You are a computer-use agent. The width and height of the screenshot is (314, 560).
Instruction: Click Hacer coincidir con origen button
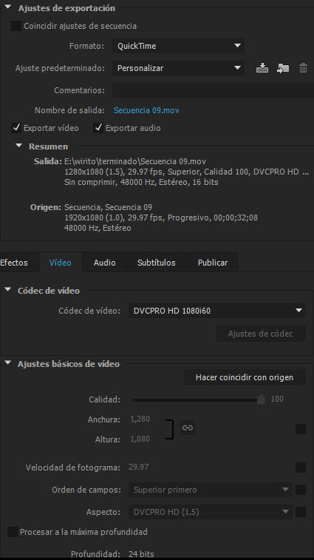click(245, 377)
